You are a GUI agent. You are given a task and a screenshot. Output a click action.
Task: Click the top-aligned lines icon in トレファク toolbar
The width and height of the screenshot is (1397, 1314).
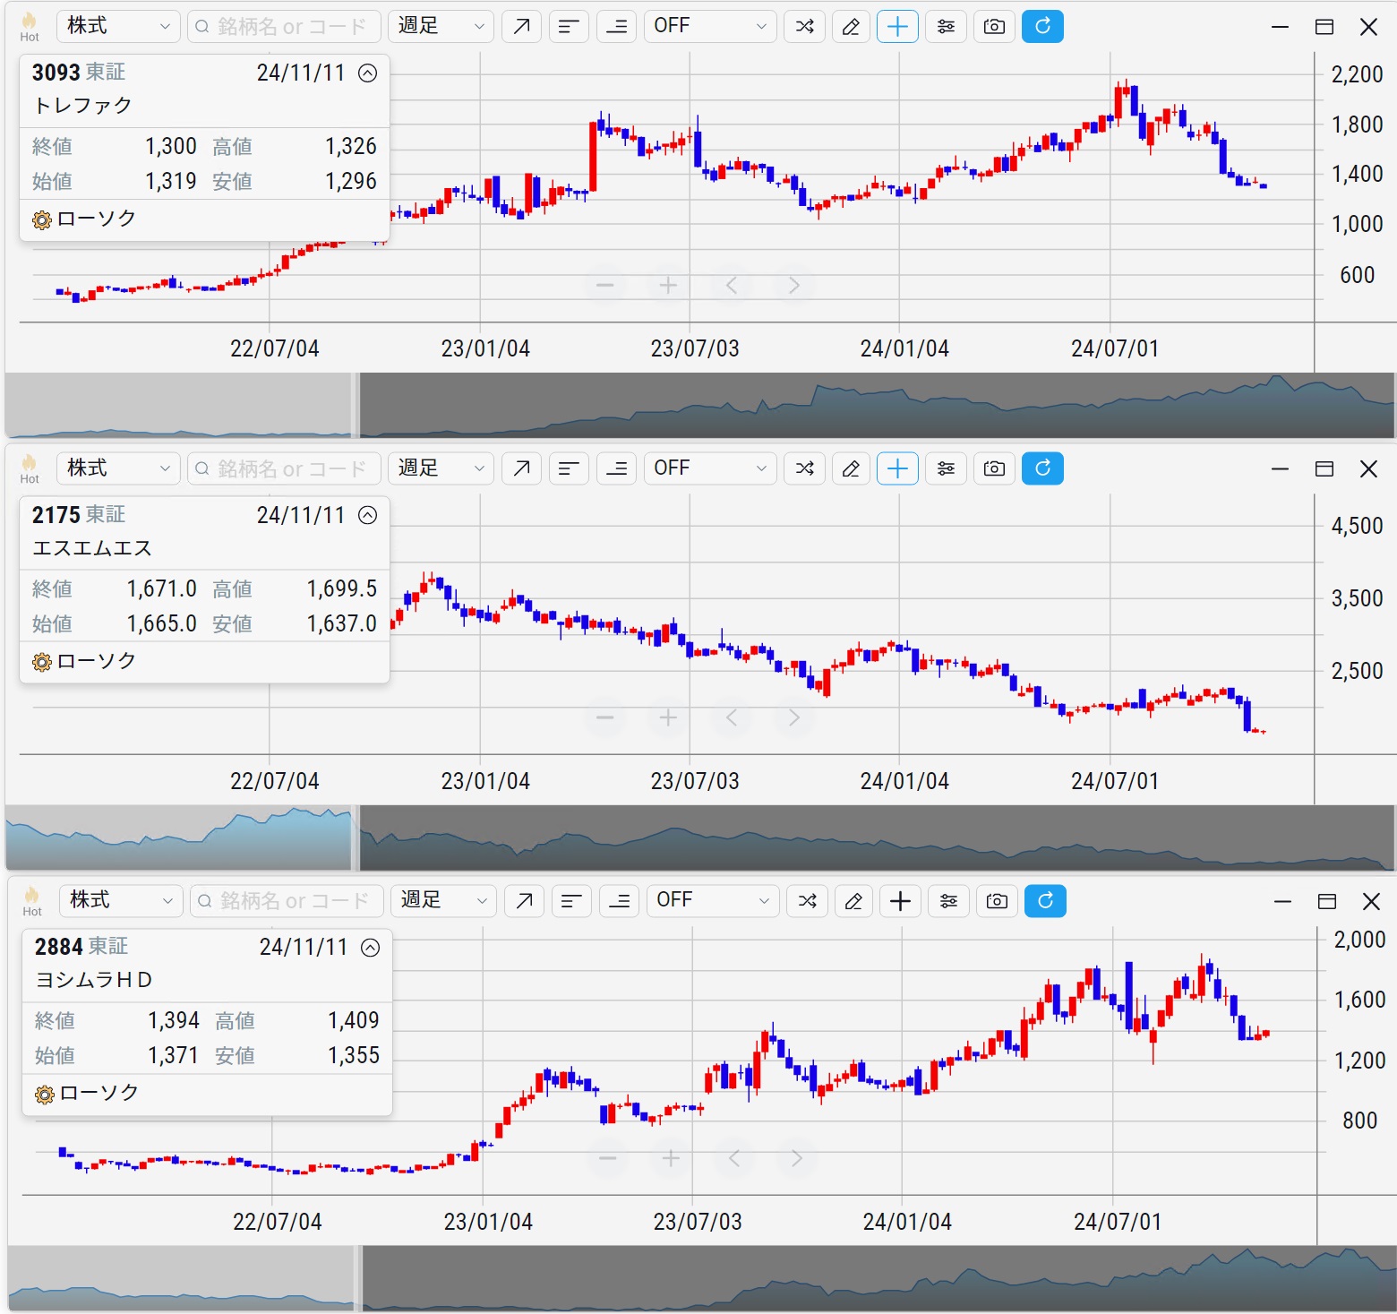click(x=569, y=26)
